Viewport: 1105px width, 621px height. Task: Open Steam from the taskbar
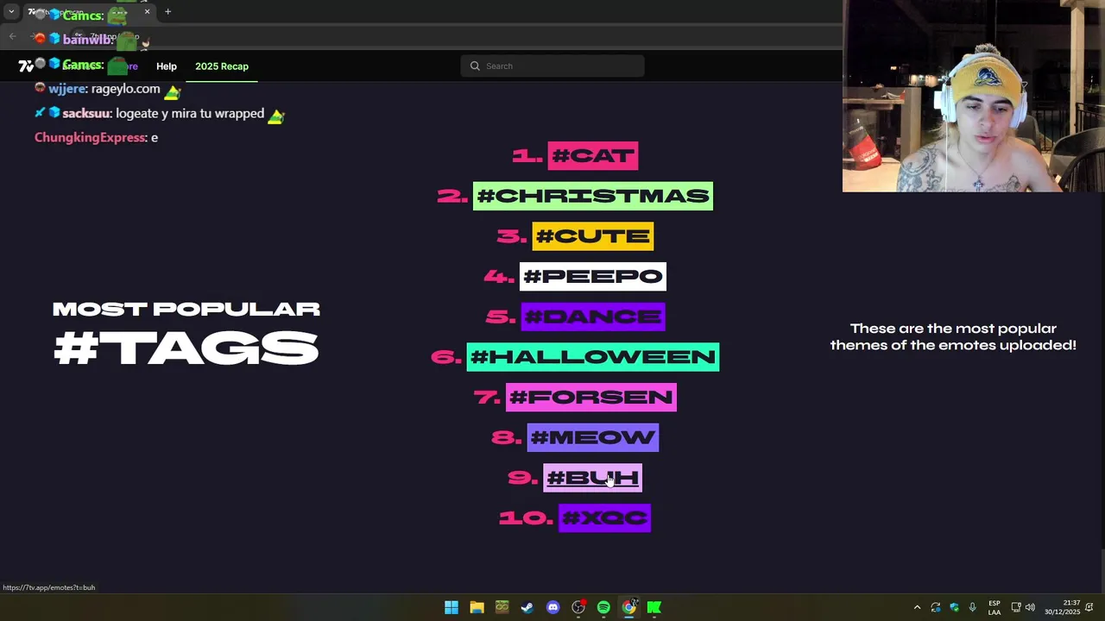[x=527, y=608]
